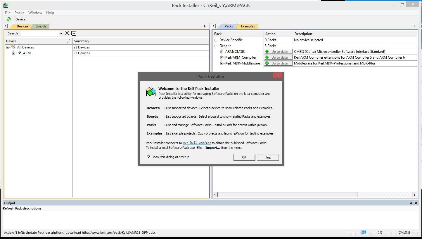Click the Pack column header
Viewport: 422px width, 239px height.
(x=238, y=34)
